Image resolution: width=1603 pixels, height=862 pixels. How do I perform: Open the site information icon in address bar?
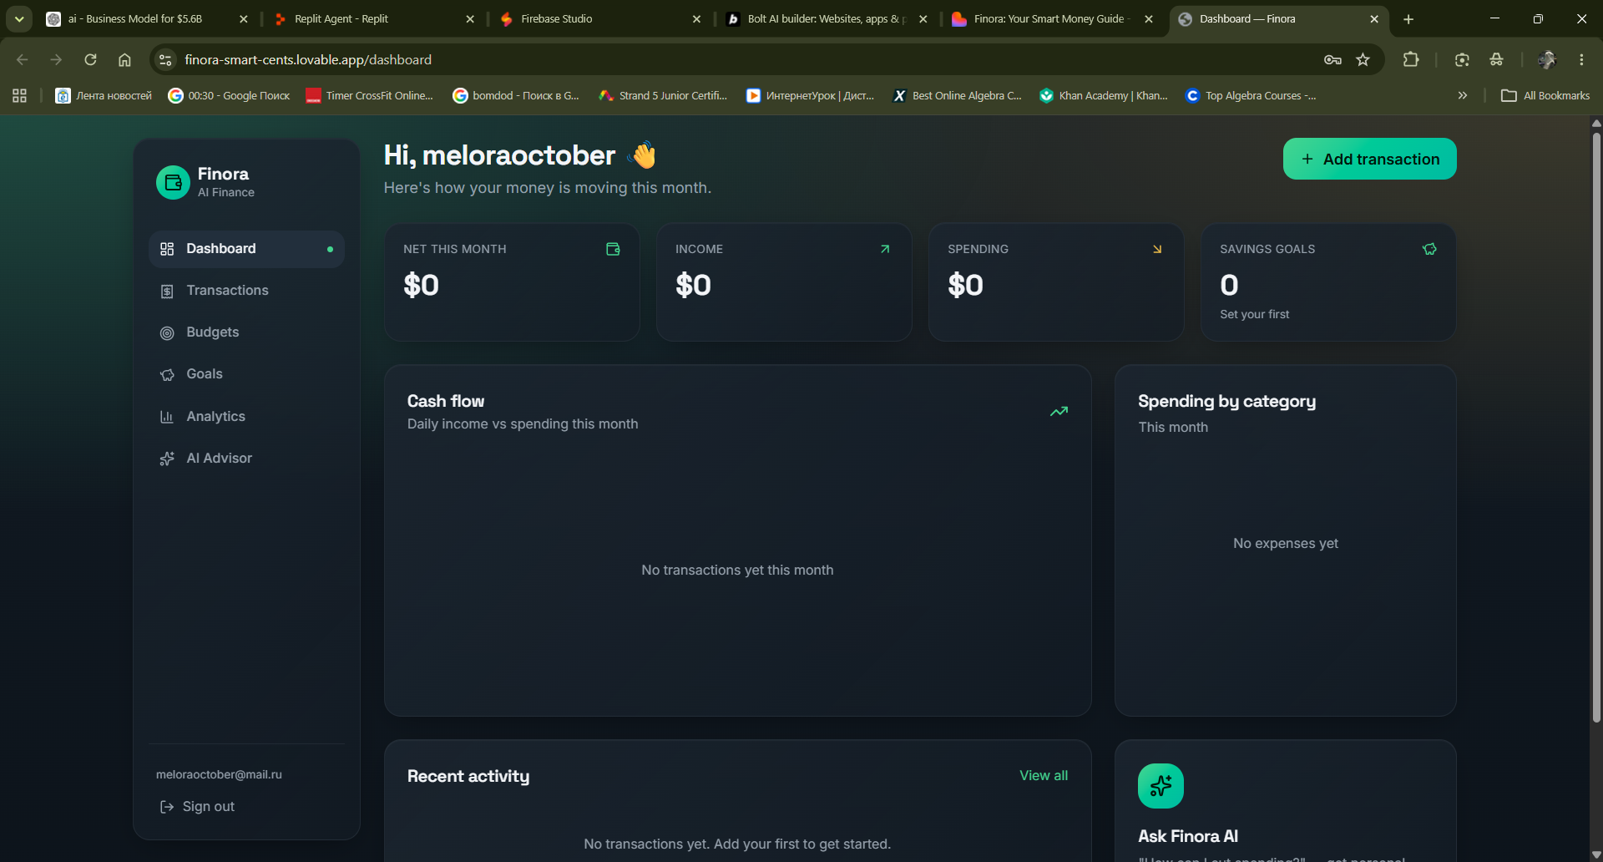[x=165, y=59]
